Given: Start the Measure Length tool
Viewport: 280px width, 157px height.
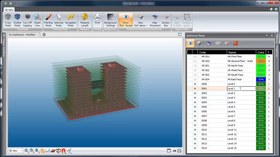Looking at the screenshot, I should pos(84,20).
